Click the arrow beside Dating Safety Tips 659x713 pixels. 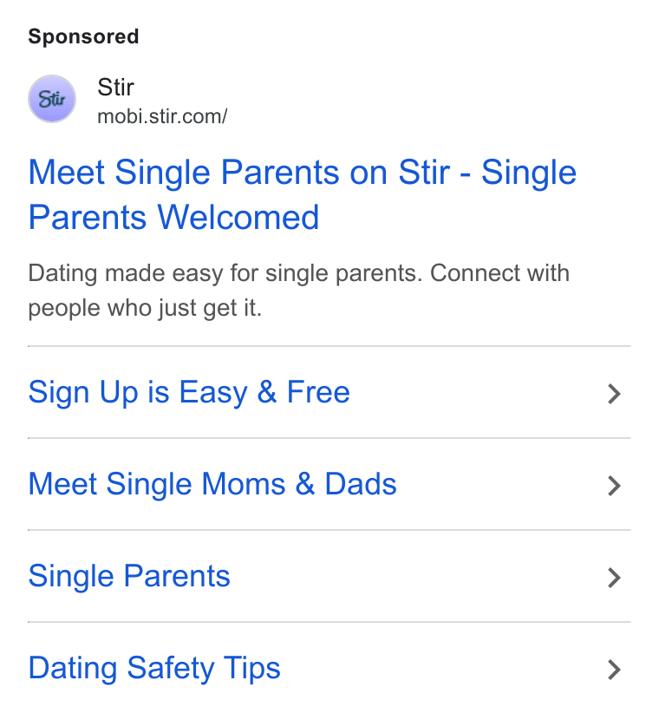(614, 670)
